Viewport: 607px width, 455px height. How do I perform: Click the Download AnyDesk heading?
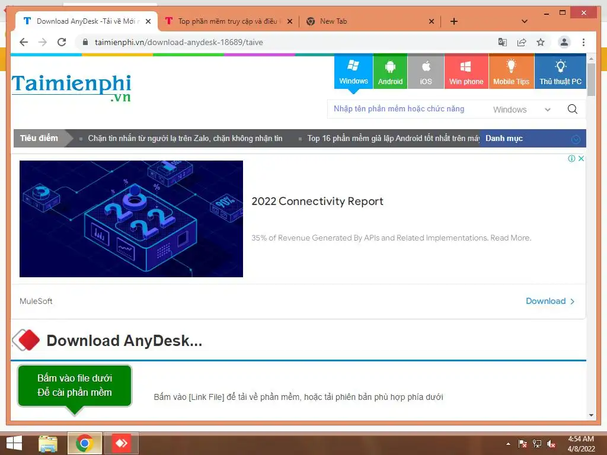124,341
